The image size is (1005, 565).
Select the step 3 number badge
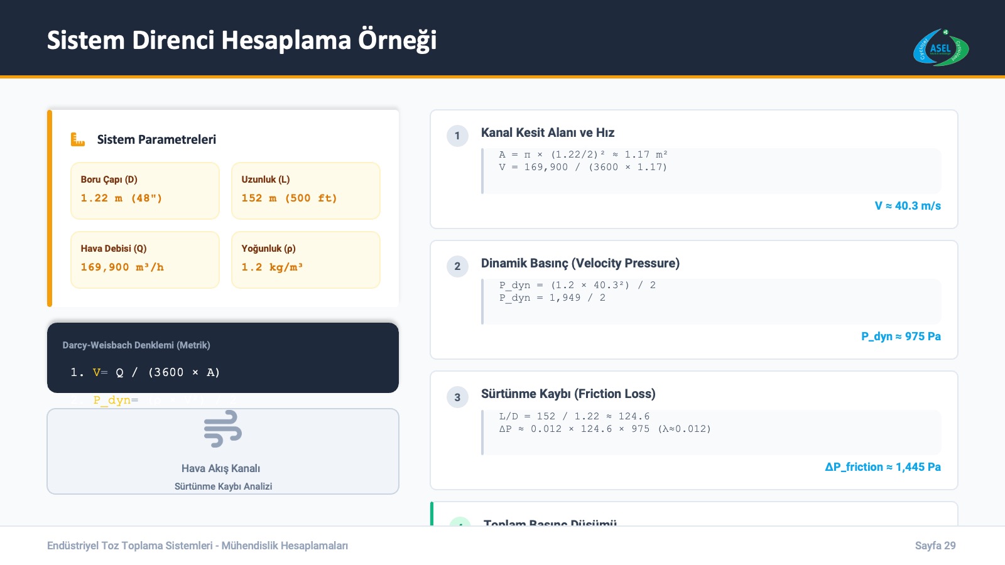pyautogui.click(x=457, y=397)
